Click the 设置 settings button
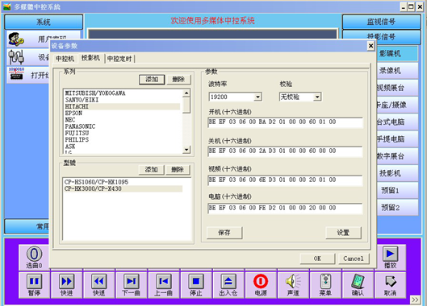 point(343,233)
